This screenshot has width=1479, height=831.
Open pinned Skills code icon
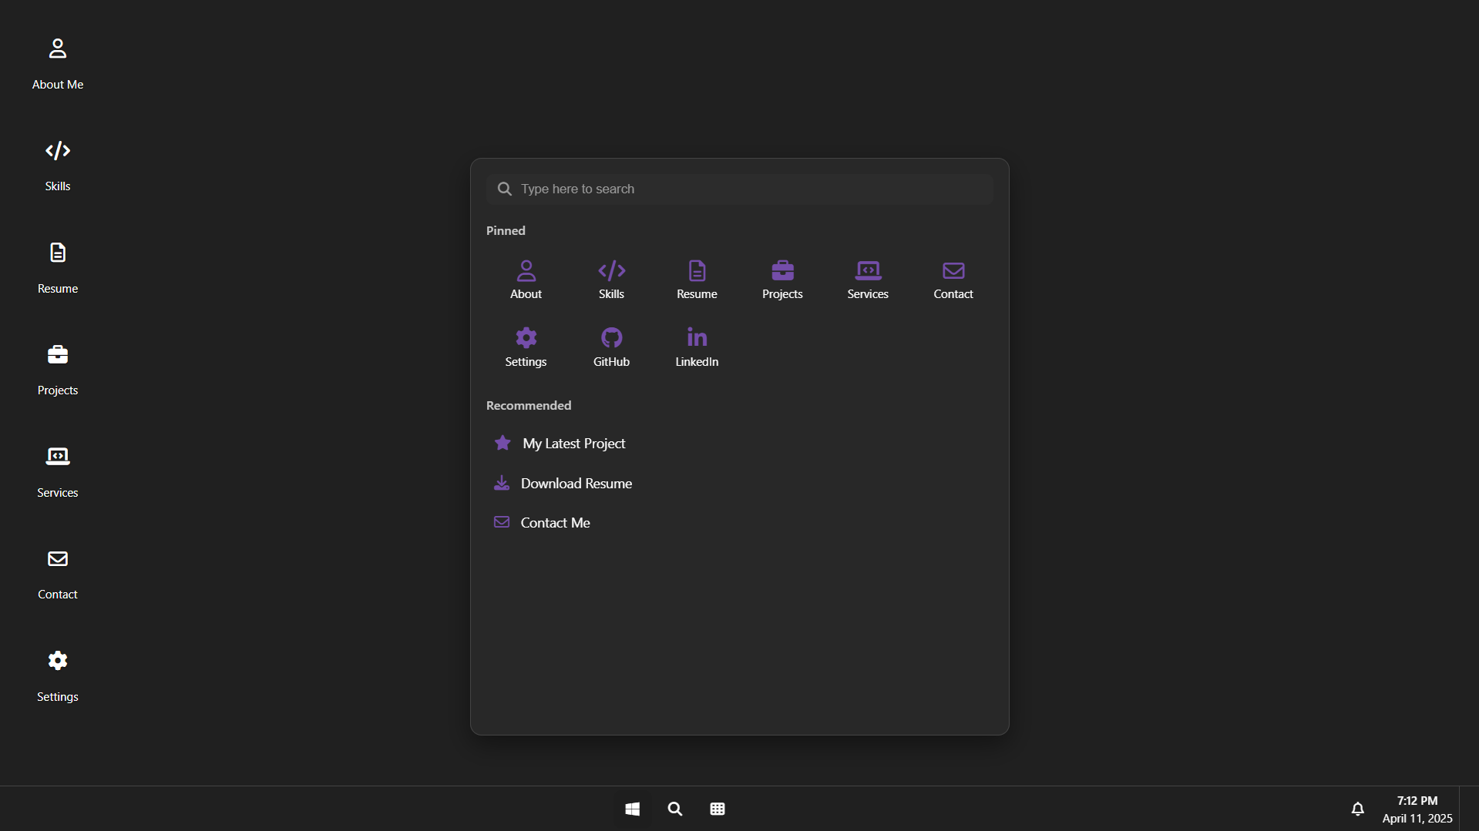tap(611, 280)
